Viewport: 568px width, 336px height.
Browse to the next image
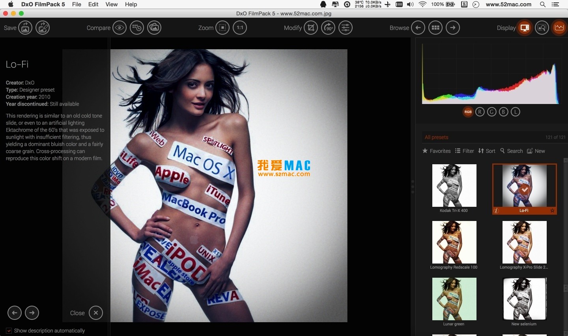(x=453, y=28)
